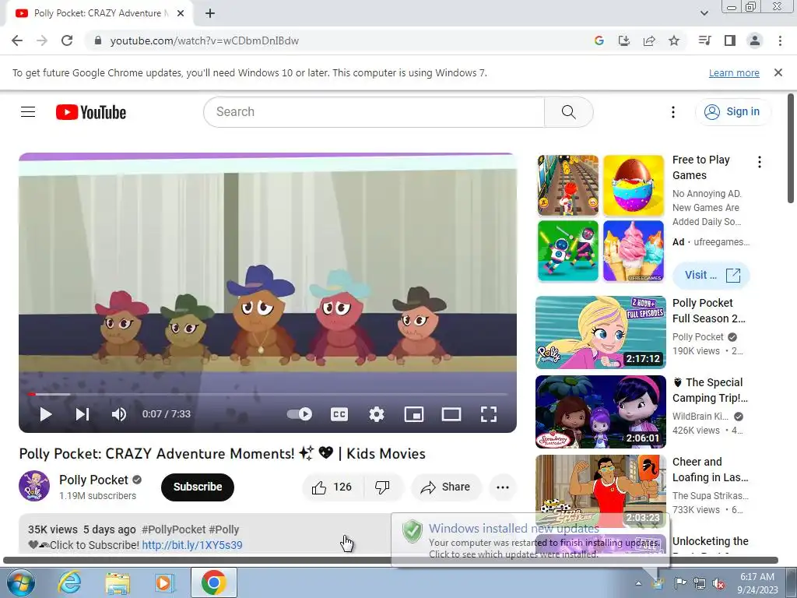
Task: Click the #PollyPocket hashtag
Action: click(x=174, y=529)
